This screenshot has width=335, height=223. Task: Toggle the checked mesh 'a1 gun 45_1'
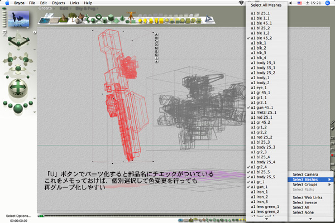(267, 108)
